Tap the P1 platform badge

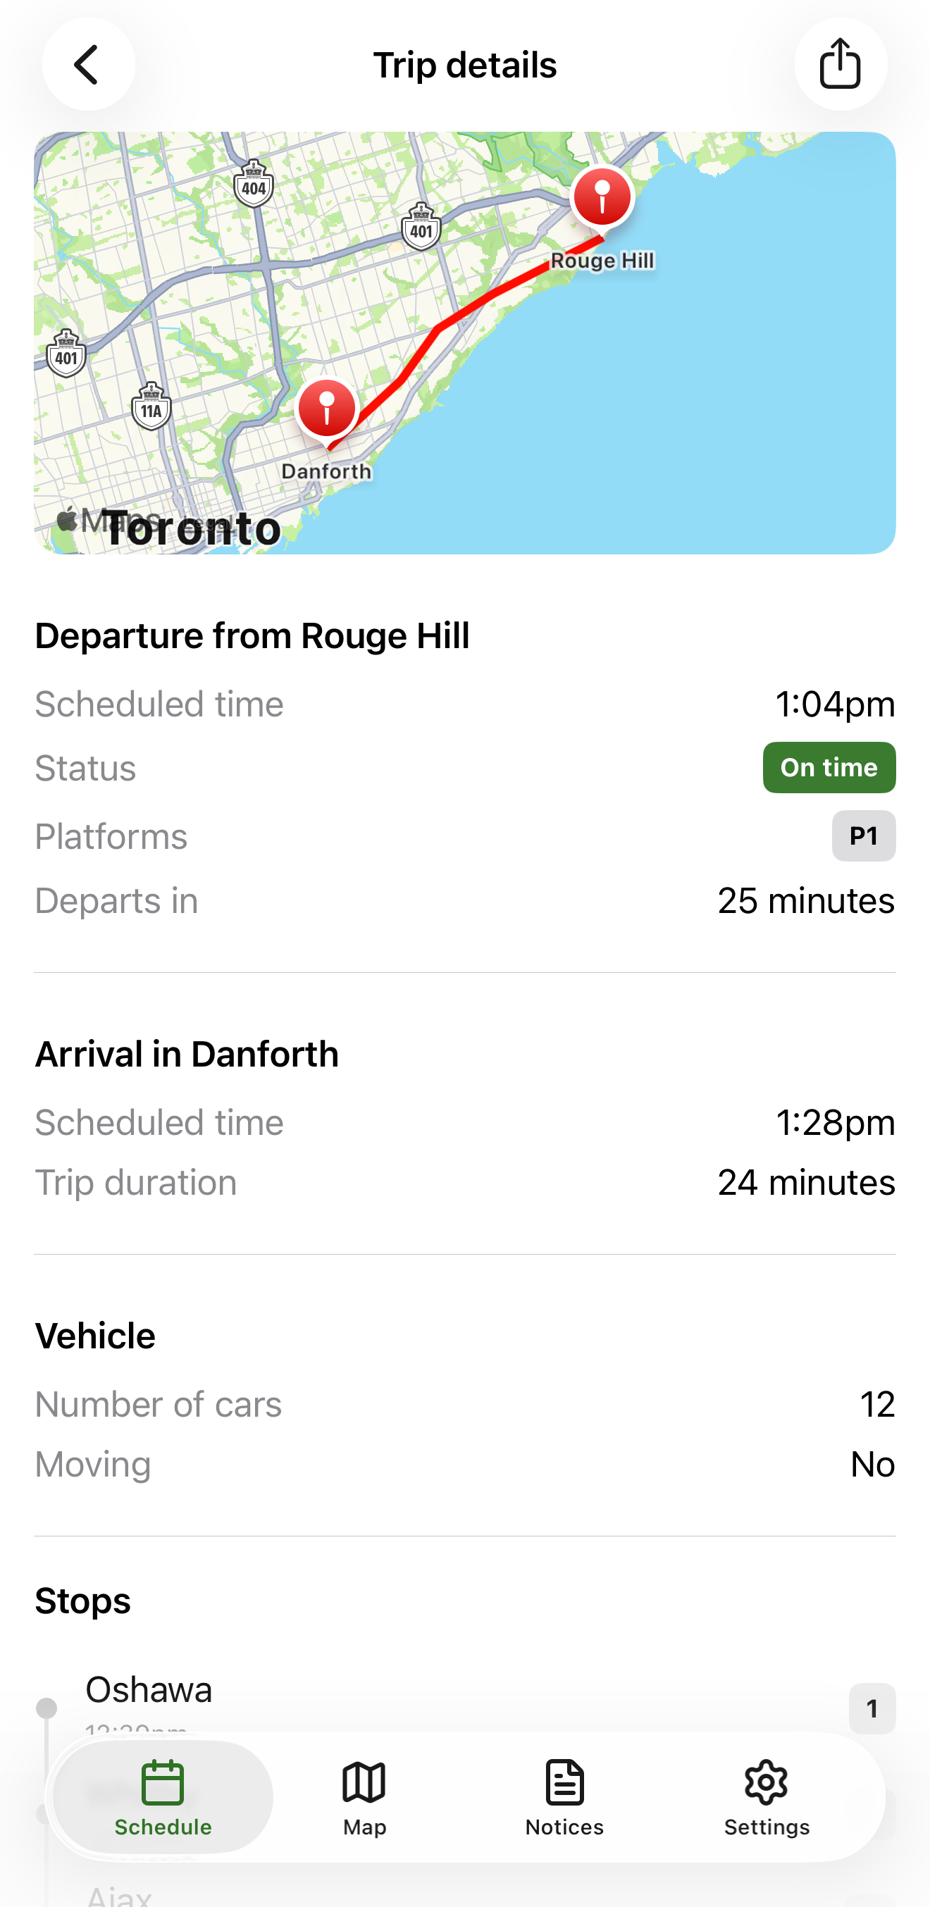click(x=863, y=836)
